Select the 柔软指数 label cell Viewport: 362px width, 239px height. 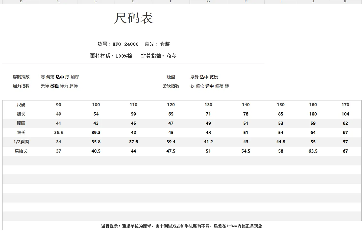(171, 86)
